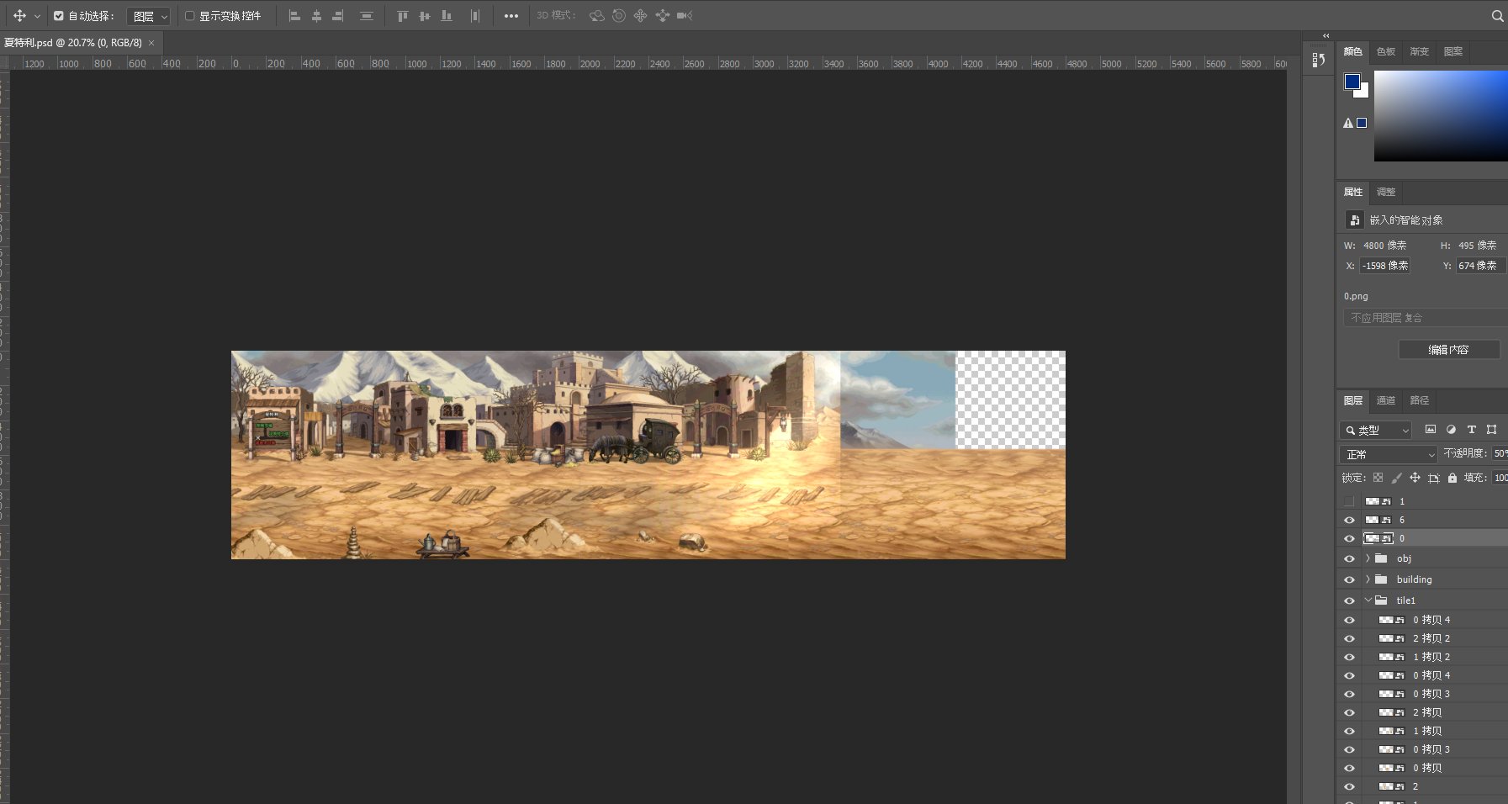Click the search magnifier icon

(1497, 16)
